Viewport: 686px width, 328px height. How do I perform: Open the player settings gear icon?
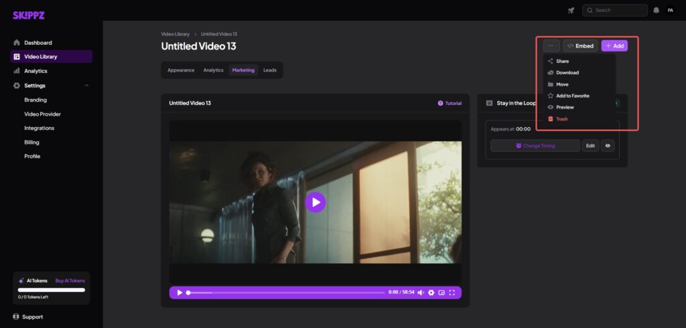click(x=431, y=293)
